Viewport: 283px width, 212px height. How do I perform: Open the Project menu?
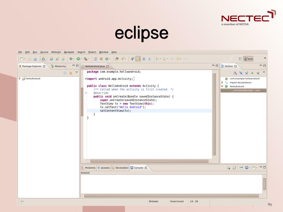click(92, 52)
